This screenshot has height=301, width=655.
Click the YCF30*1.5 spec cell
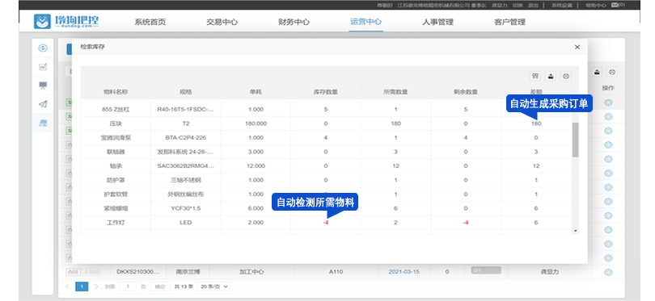[185, 208]
